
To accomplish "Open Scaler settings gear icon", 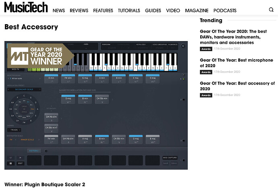I will [x=183, y=46].
